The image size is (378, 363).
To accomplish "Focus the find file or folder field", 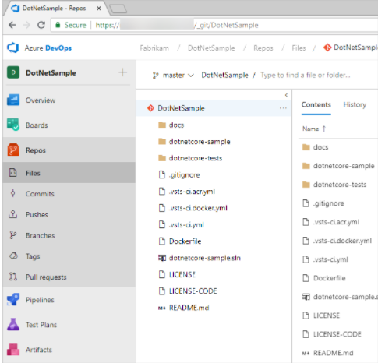I will [306, 76].
